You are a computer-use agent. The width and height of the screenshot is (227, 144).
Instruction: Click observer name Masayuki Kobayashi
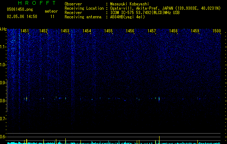130,4
